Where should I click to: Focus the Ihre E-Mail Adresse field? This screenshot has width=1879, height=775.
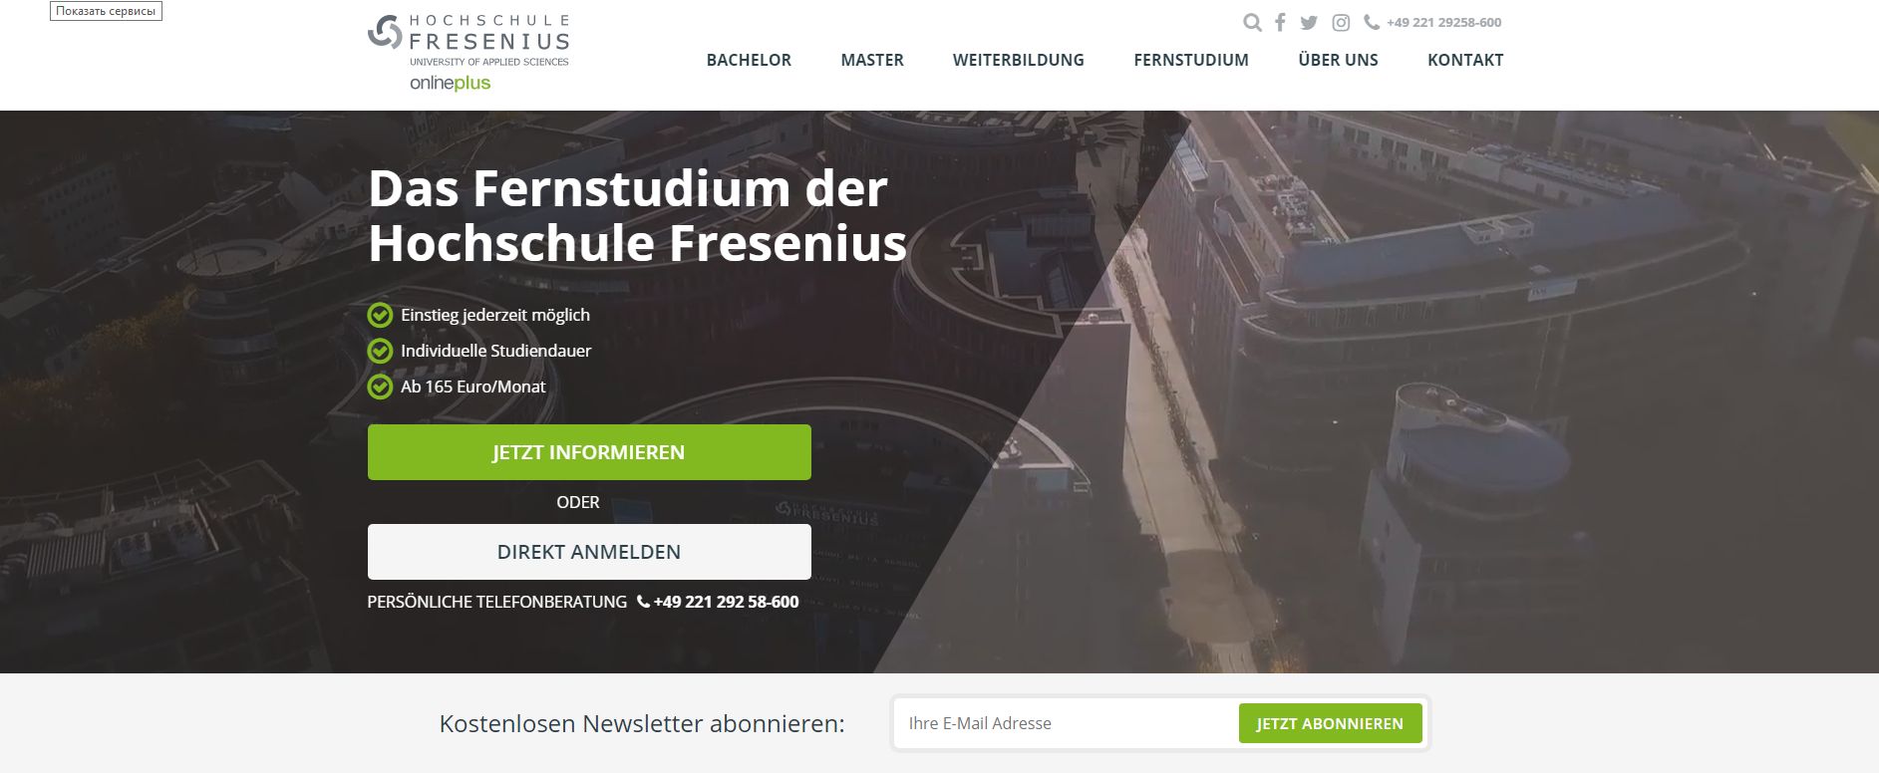click(1065, 723)
